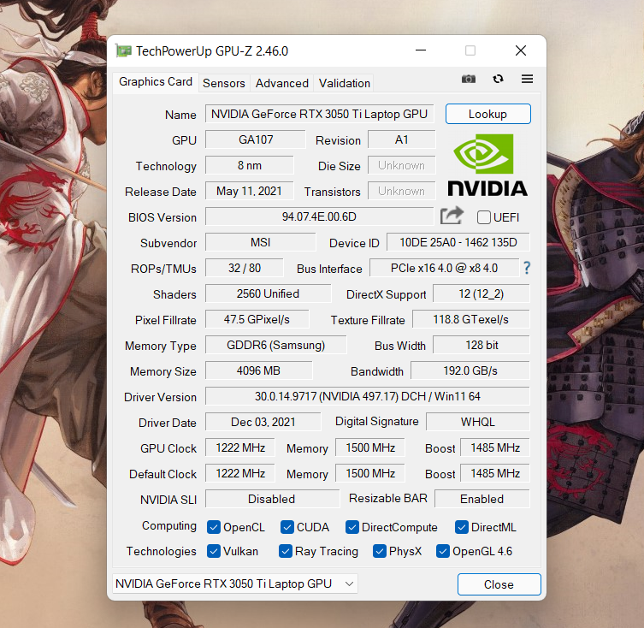Minimize the GPU-Z window

point(421,50)
